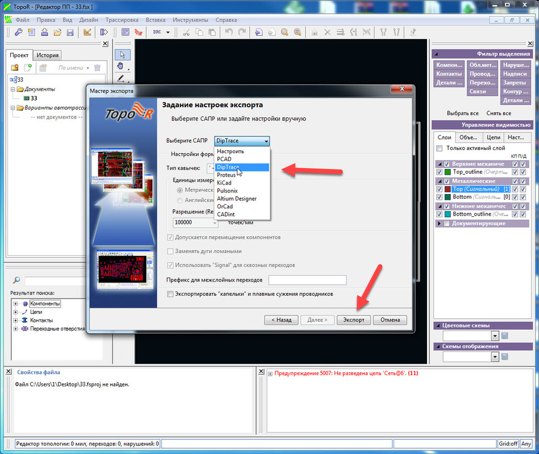Screen dimensions: 539x454
Task: Select KiCad from the CAD list
Action: [242, 183]
